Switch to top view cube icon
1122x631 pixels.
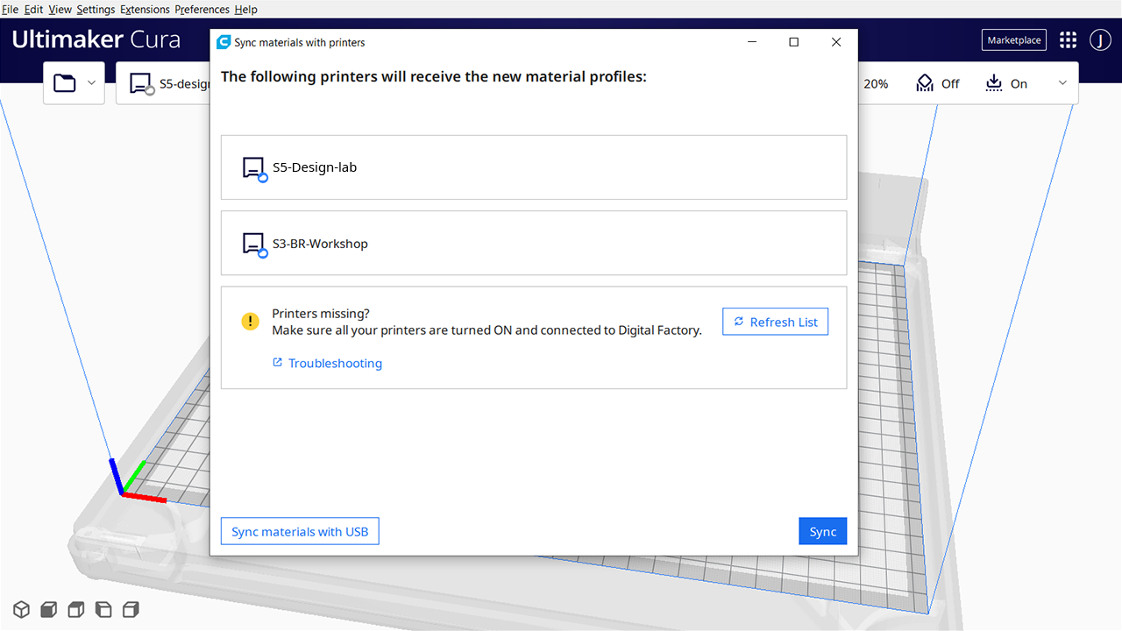click(76, 609)
